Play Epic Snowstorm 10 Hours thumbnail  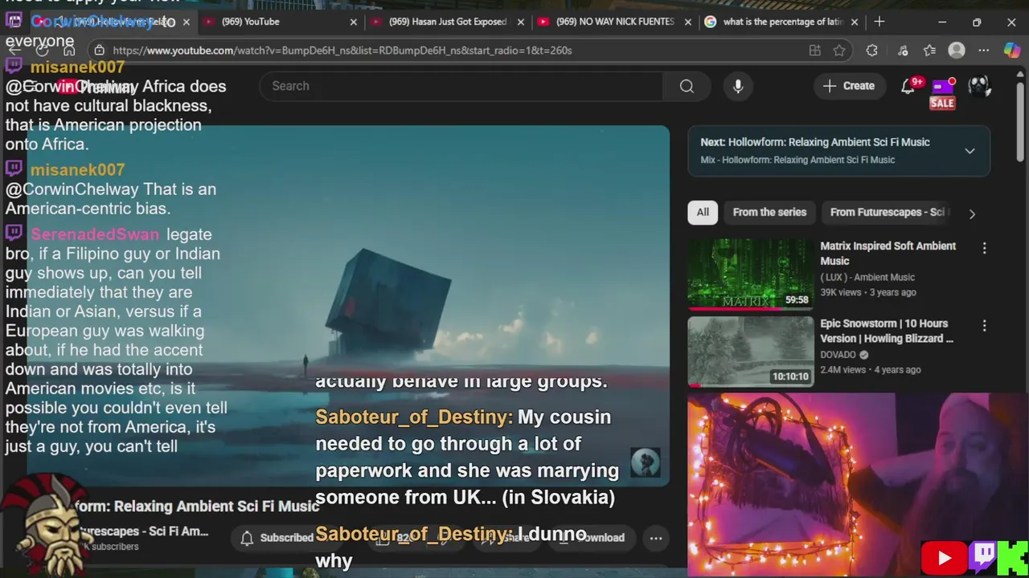pos(750,352)
